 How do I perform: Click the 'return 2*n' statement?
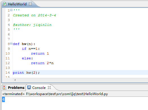[x=42, y=63]
